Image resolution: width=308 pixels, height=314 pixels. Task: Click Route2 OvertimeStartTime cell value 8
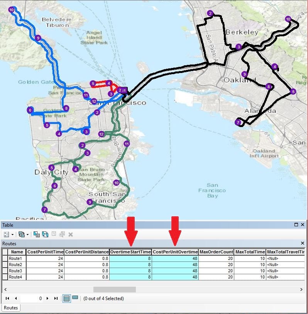[130, 265]
